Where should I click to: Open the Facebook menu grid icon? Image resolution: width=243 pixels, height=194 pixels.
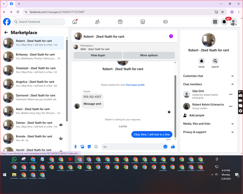click(x=215, y=22)
